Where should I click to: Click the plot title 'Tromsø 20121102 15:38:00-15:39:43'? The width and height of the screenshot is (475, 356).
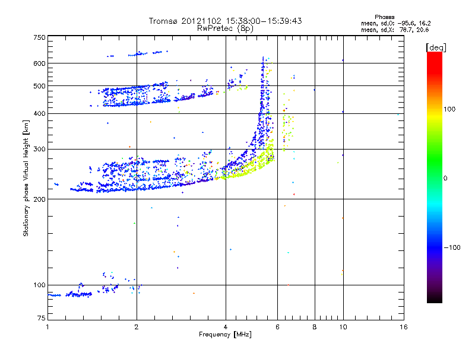tap(225, 21)
